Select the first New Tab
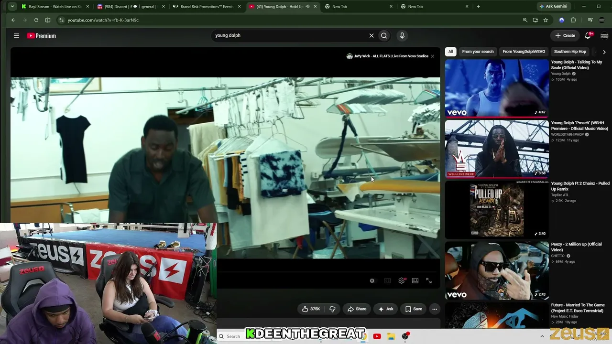This screenshot has width=612, height=344. pos(359,7)
